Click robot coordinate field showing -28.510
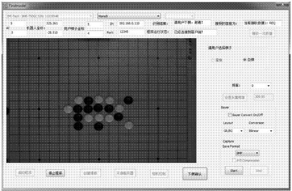292x191 pixels. pyautogui.click(x=54, y=33)
